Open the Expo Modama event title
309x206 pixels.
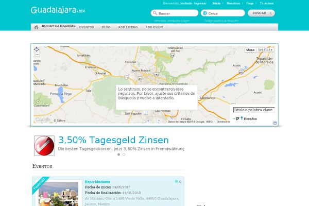(97, 182)
